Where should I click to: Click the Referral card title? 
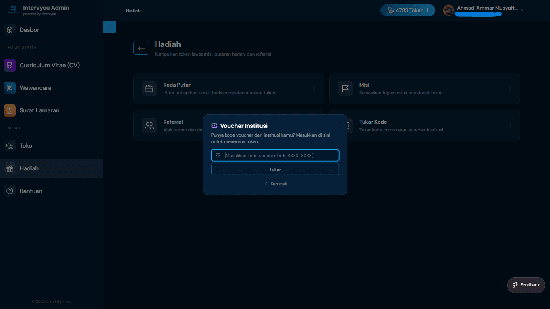coord(173,122)
